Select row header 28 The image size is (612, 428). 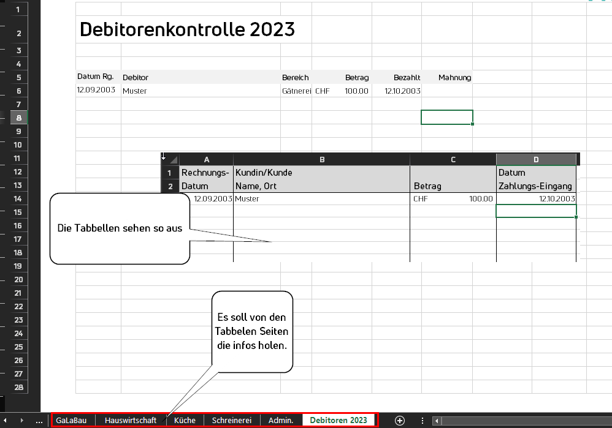pos(19,387)
